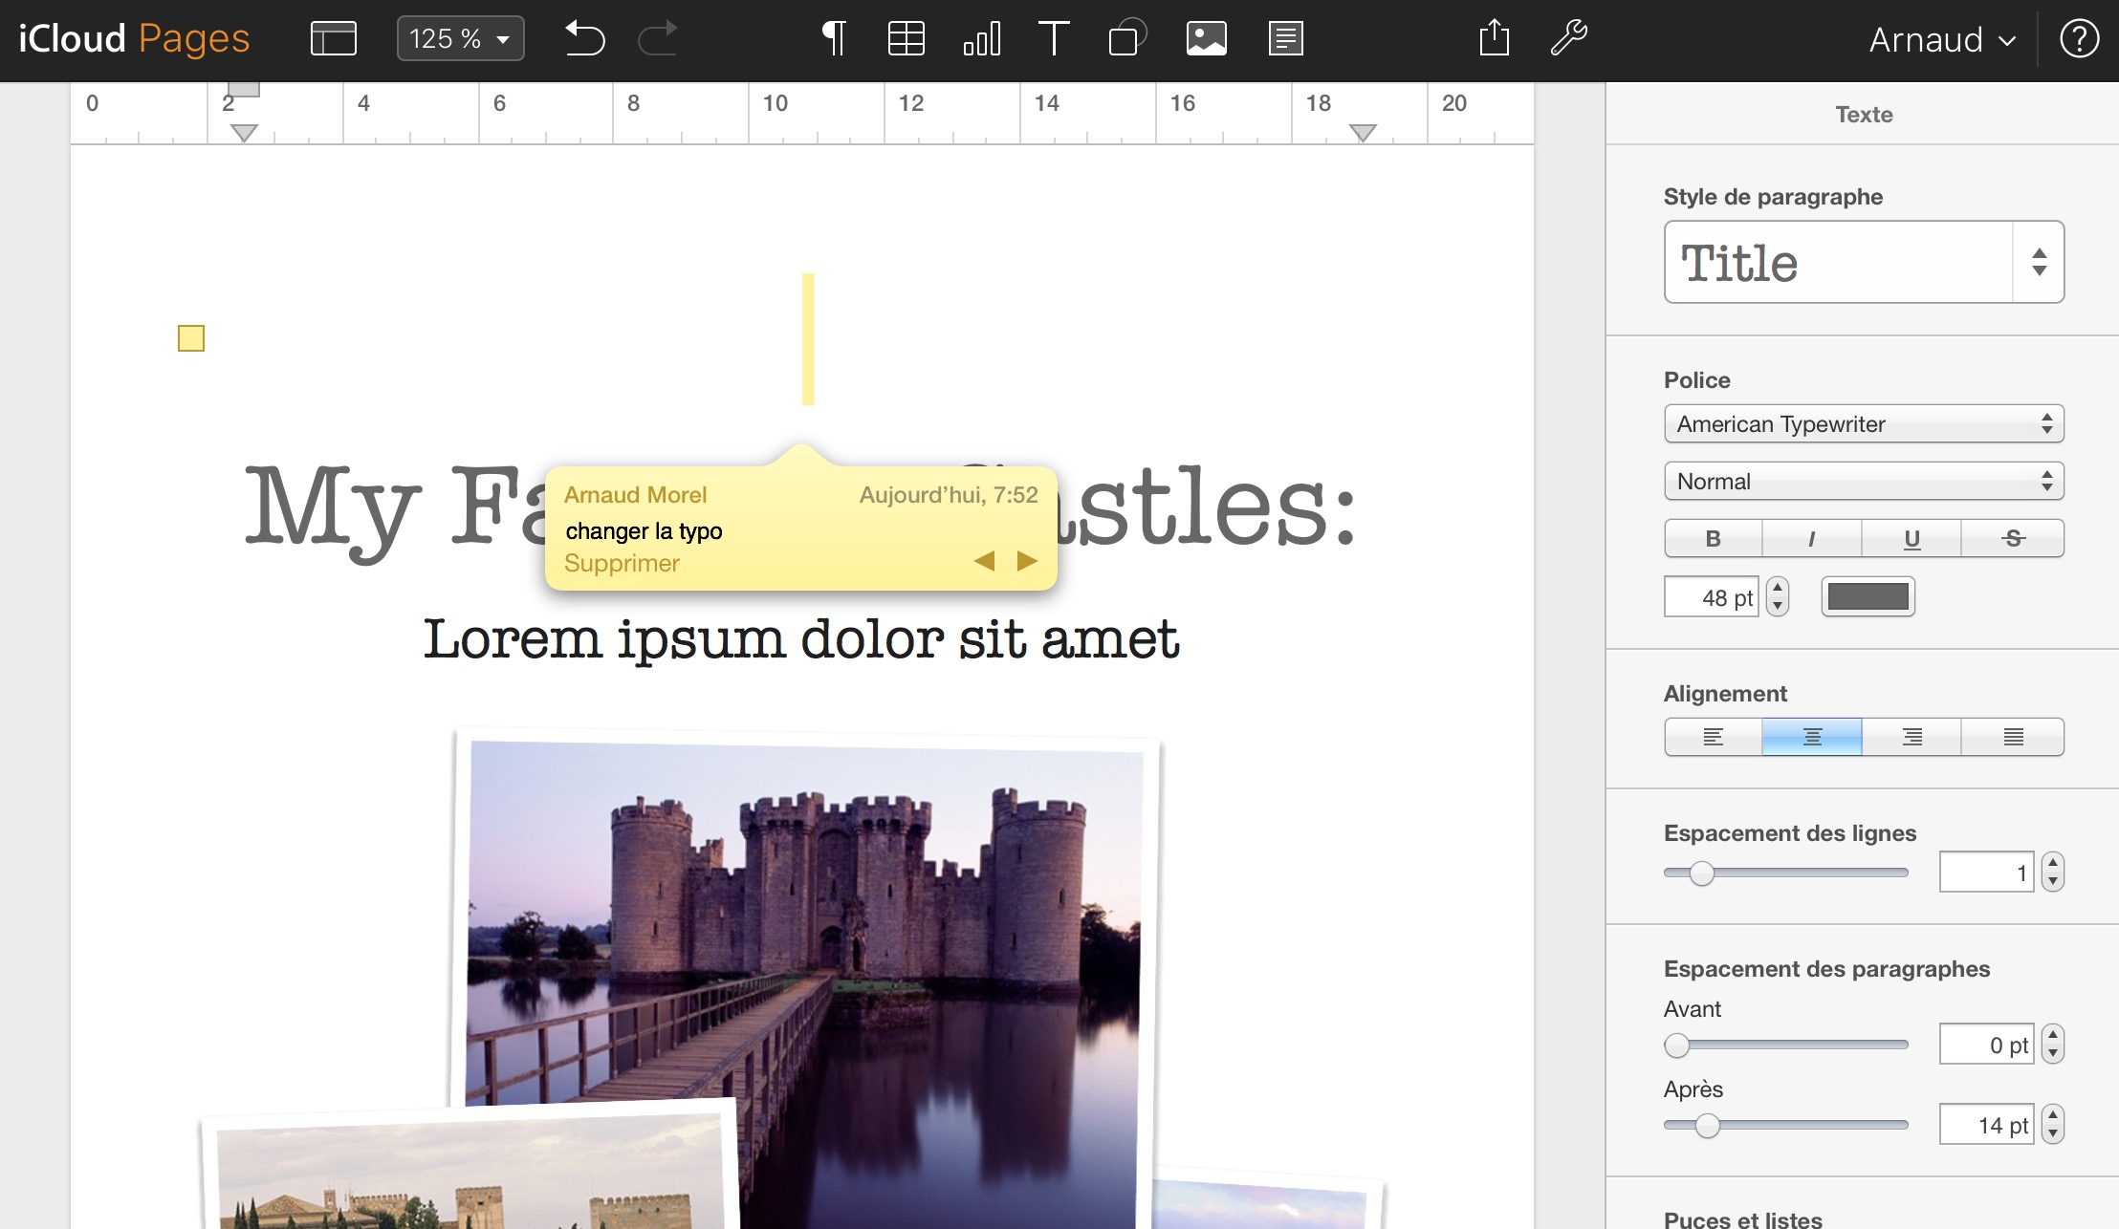Click the first-line indent marker on the ruler
This screenshot has width=2119, height=1229.
[245, 89]
